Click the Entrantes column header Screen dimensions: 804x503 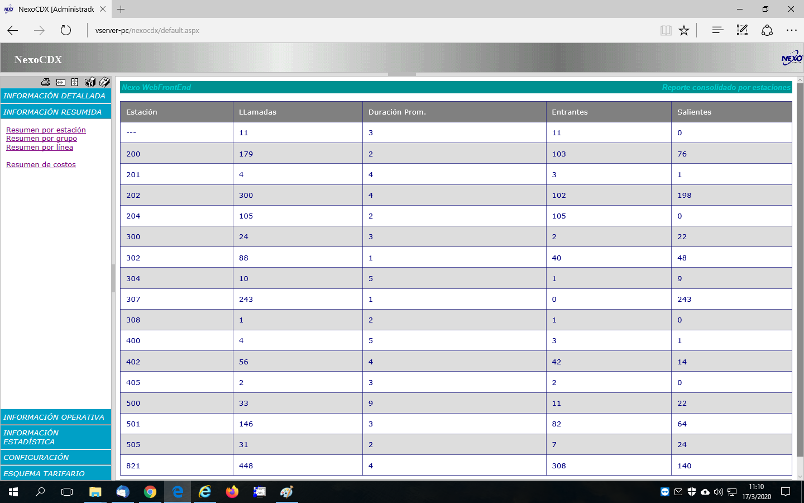click(609, 112)
